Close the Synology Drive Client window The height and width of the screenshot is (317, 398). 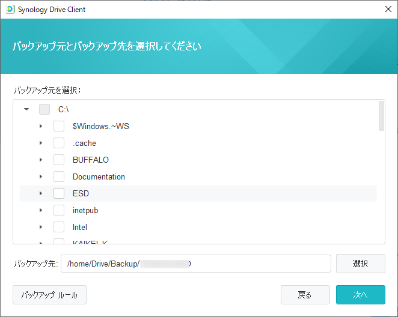coord(388,10)
